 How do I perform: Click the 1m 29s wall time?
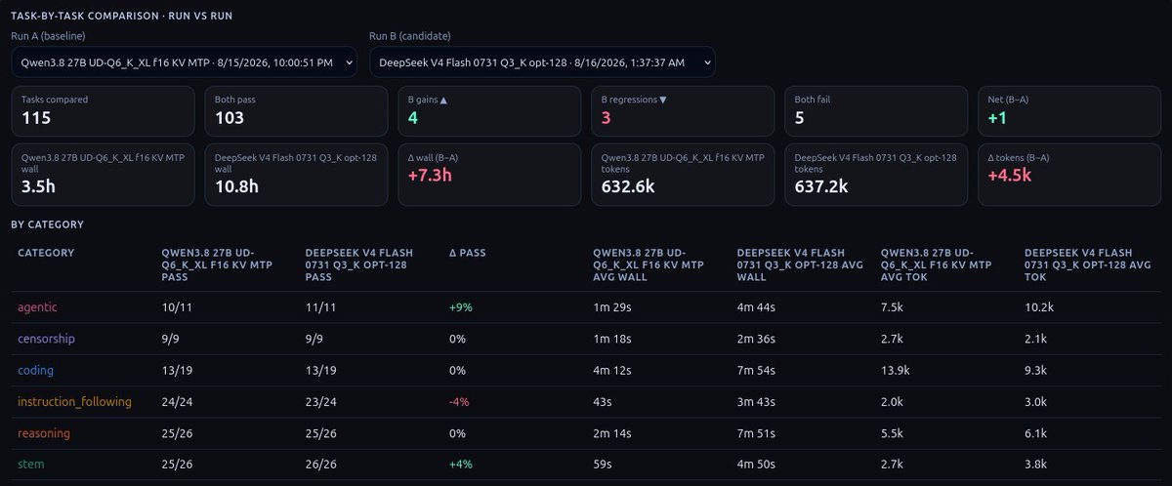(611, 307)
